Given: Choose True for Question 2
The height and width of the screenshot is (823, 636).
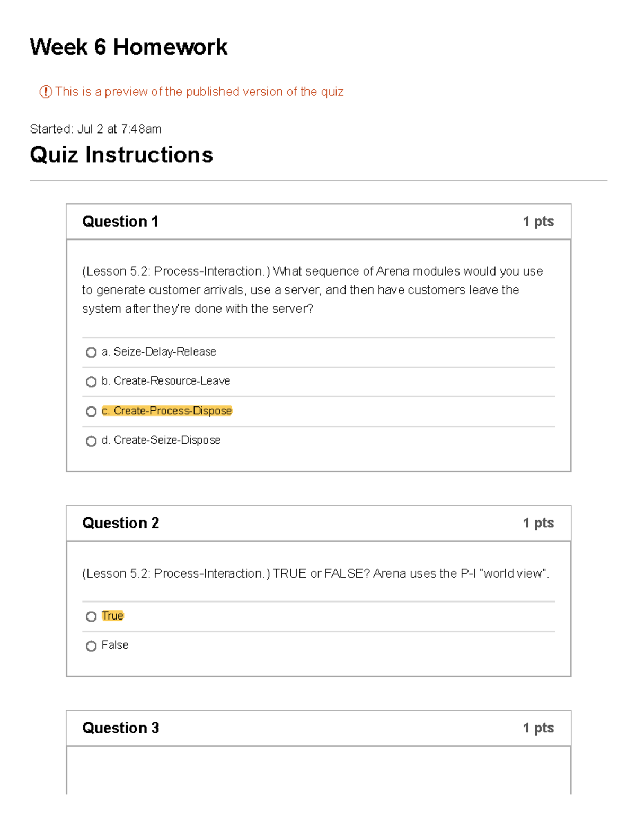Looking at the screenshot, I should [90, 616].
